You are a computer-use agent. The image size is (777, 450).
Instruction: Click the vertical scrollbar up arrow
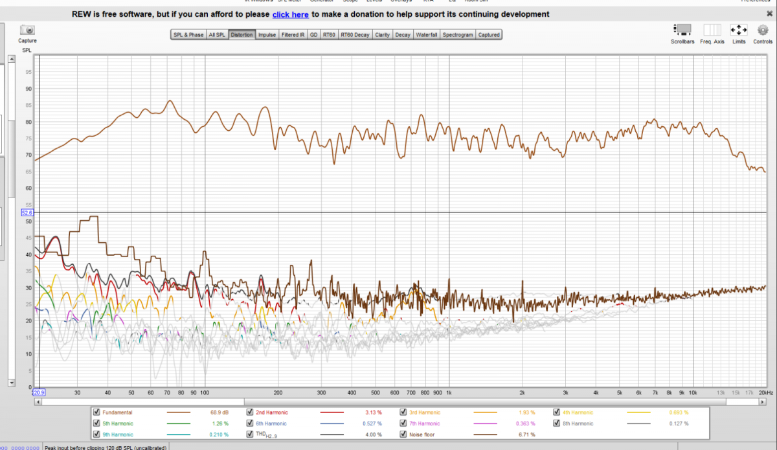11,60
